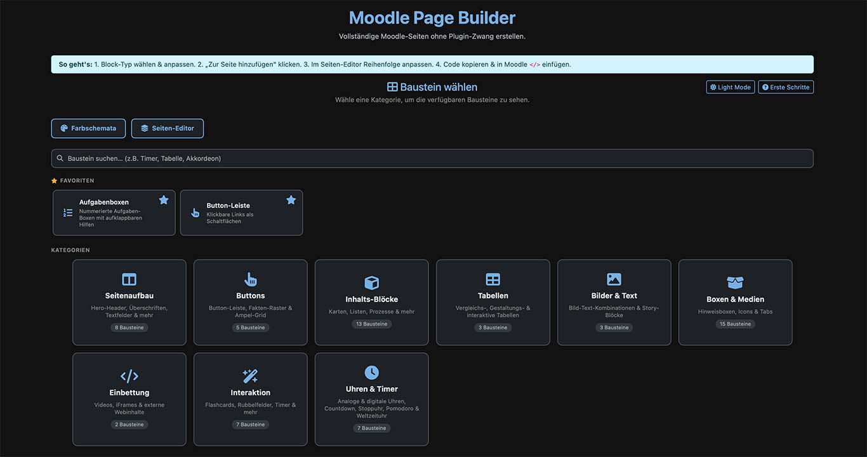The image size is (867, 457).
Task: Click the Interaktion magic wand icon
Action: pyautogui.click(x=251, y=376)
